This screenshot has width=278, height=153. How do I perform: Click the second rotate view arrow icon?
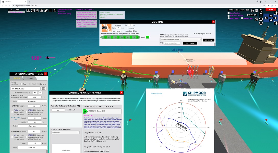pos(261,15)
